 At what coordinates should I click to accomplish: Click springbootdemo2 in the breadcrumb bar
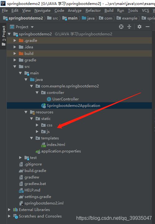[x=23, y=18]
